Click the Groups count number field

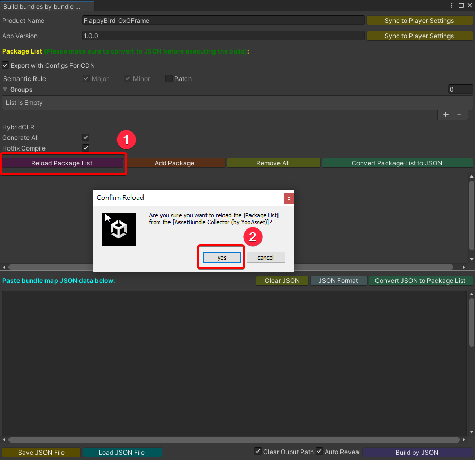coord(460,90)
